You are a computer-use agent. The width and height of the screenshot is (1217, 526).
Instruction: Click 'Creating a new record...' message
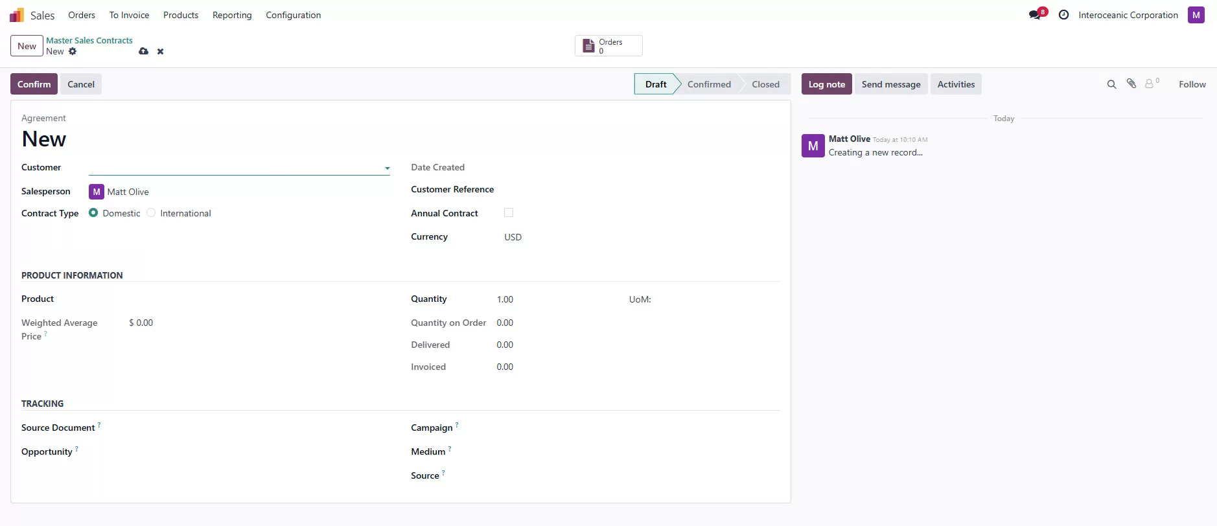[x=875, y=153]
